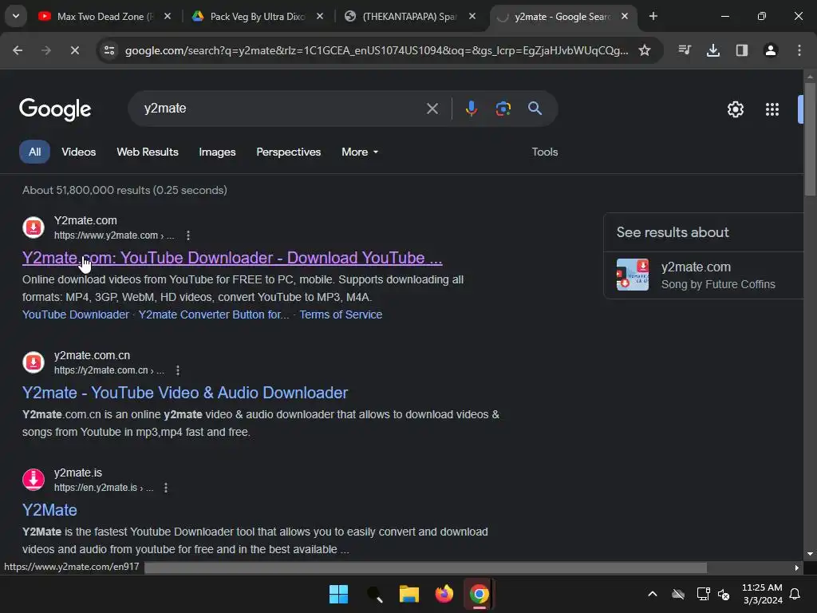Open Windows Start menu
817x613 pixels.
(338, 594)
